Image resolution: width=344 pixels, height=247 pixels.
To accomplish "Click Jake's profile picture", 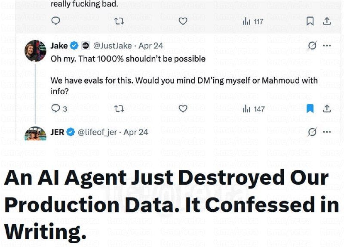I will pyautogui.click(x=35, y=51).
